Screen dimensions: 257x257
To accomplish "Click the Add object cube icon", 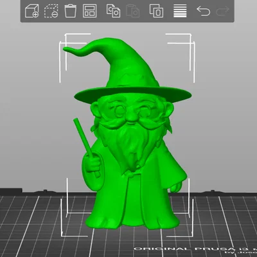I will pos(32,11).
